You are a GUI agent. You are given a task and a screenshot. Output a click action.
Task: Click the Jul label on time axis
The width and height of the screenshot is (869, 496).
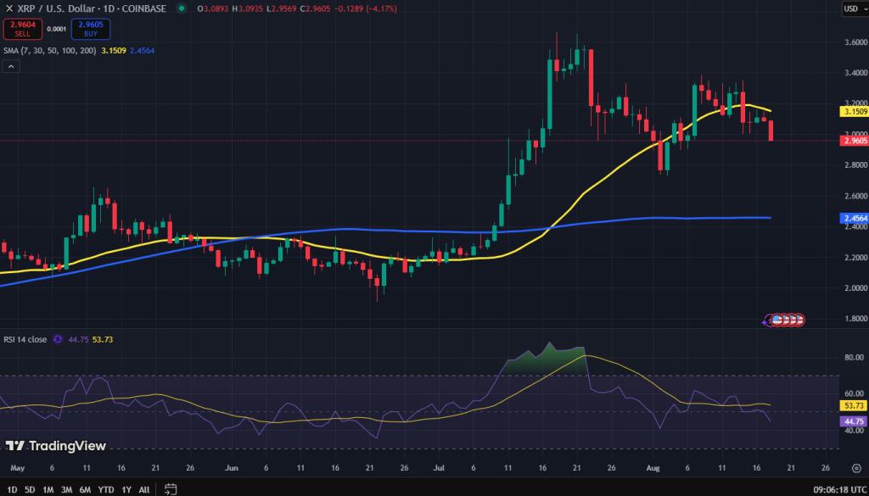click(x=440, y=468)
